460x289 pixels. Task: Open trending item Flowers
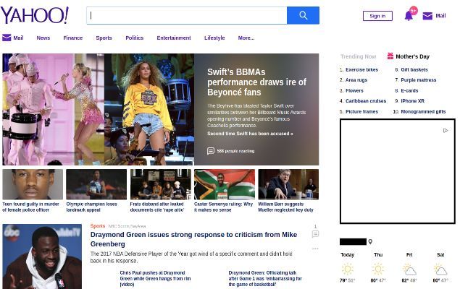354,91
